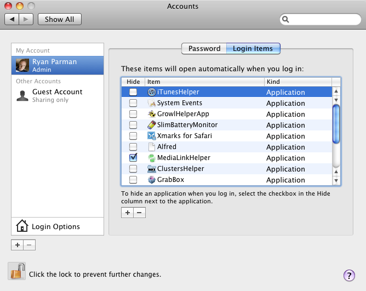Image resolution: width=366 pixels, height=291 pixels.
Task: Select the Login Items tab
Action: tap(253, 49)
